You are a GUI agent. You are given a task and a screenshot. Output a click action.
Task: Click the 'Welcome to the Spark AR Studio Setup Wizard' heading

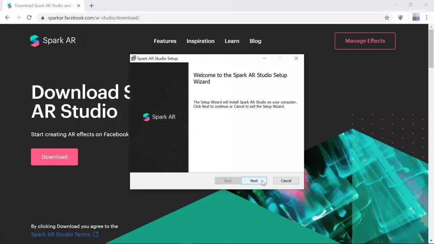tap(240, 78)
